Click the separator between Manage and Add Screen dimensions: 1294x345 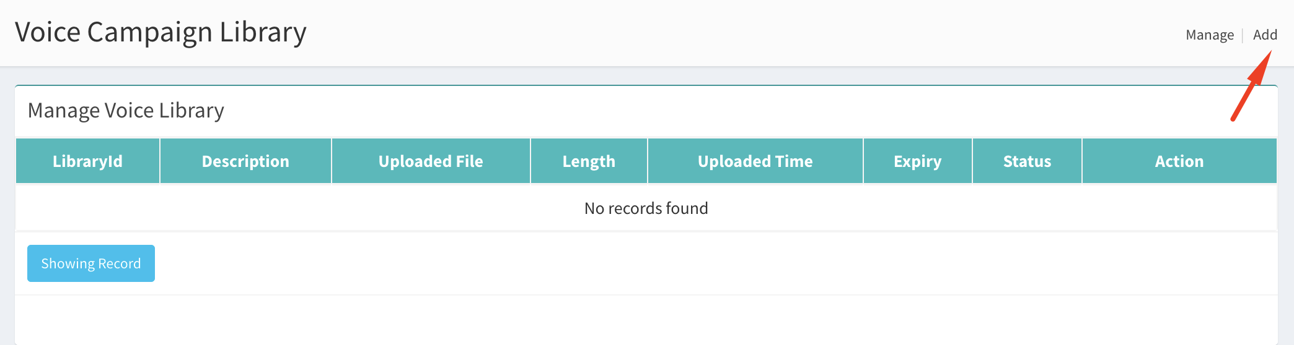(x=1243, y=35)
